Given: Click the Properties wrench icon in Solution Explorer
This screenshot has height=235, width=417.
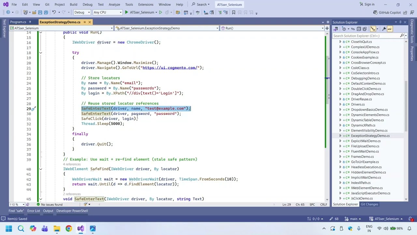Looking at the screenshot, I should 384,29.
